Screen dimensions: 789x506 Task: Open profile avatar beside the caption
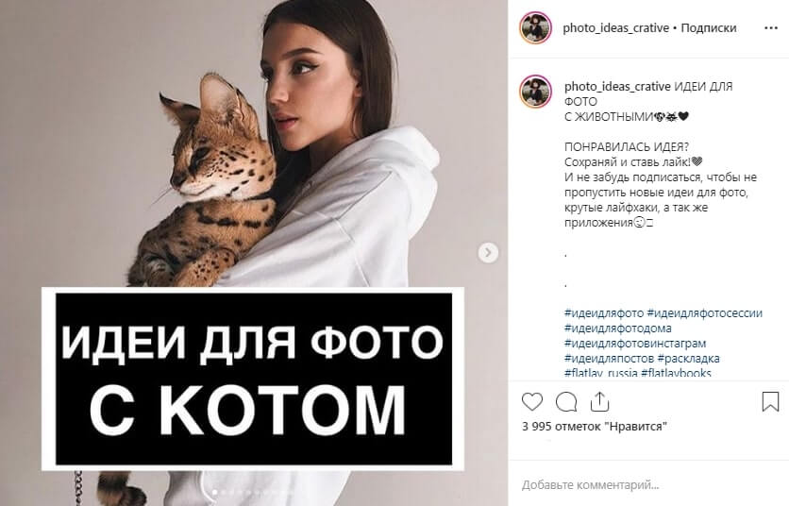(x=535, y=92)
